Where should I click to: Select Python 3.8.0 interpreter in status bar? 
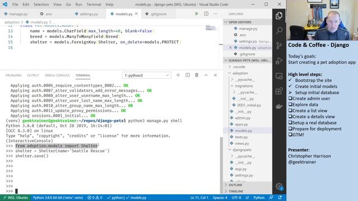click(x=58, y=198)
